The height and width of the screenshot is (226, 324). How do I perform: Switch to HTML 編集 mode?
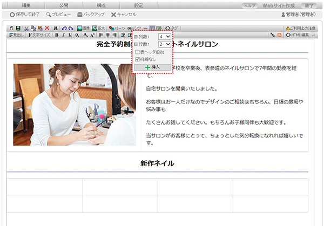[297, 35]
